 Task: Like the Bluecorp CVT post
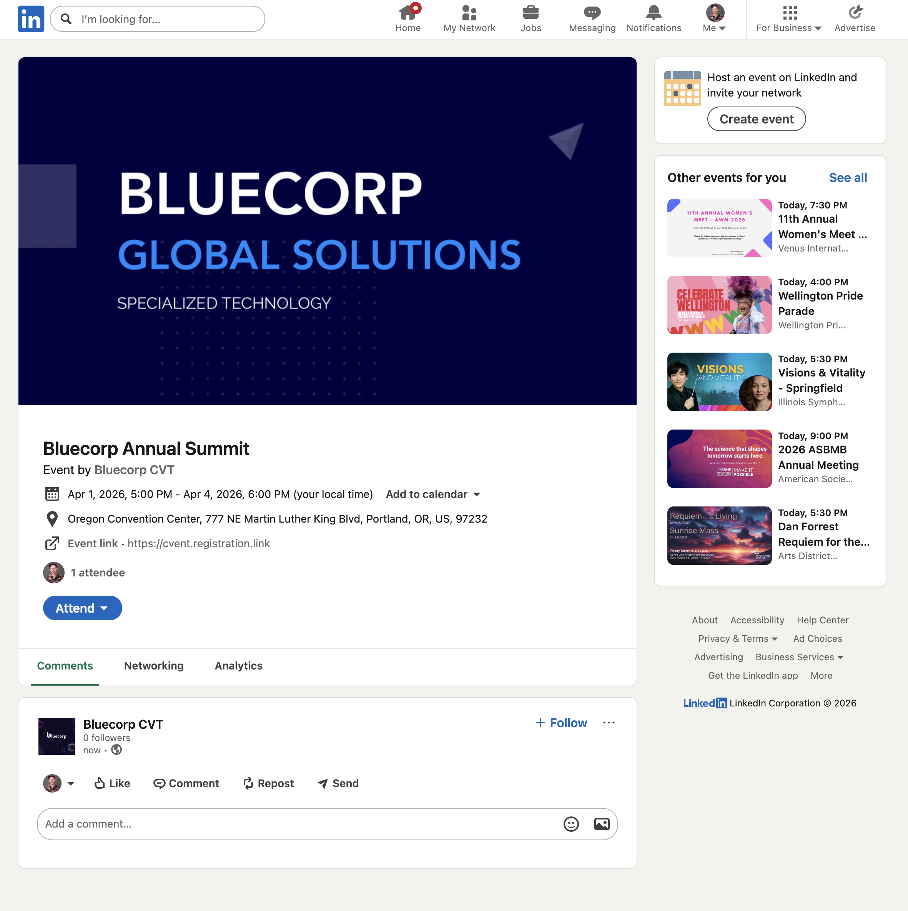(112, 783)
